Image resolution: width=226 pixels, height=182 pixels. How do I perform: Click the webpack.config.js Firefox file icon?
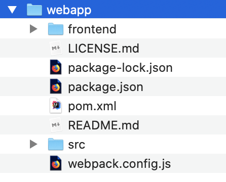coord(56,163)
